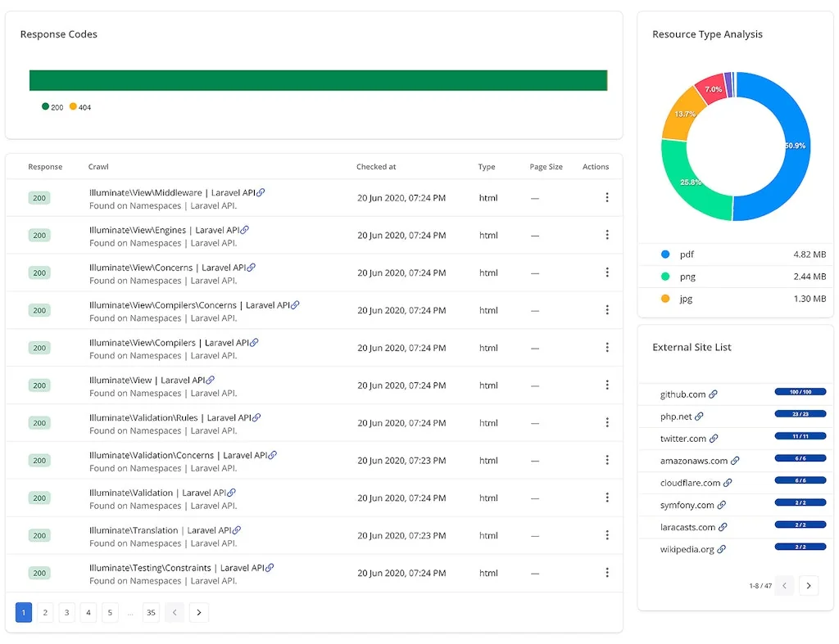The width and height of the screenshot is (839, 644).
Task: Sort table by Checked at column header
Action: [x=376, y=167]
